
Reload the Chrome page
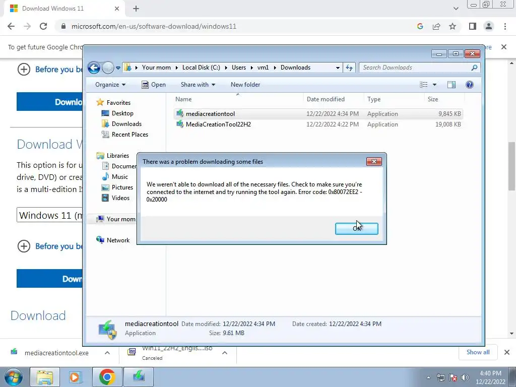(x=43, y=26)
